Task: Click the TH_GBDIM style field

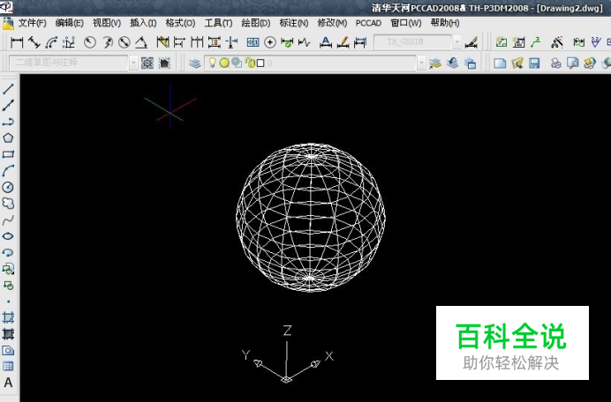Action: (412, 42)
